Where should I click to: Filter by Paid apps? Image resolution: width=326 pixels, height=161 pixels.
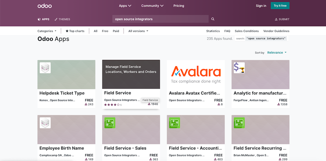[116, 31]
